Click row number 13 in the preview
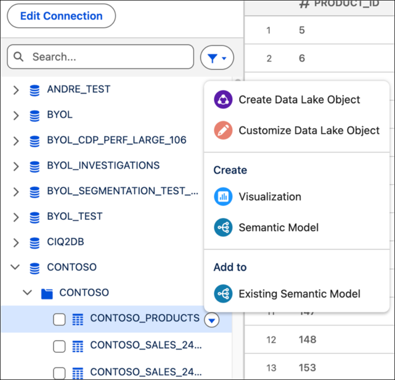The width and height of the screenshot is (395, 380). click(271, 368)
